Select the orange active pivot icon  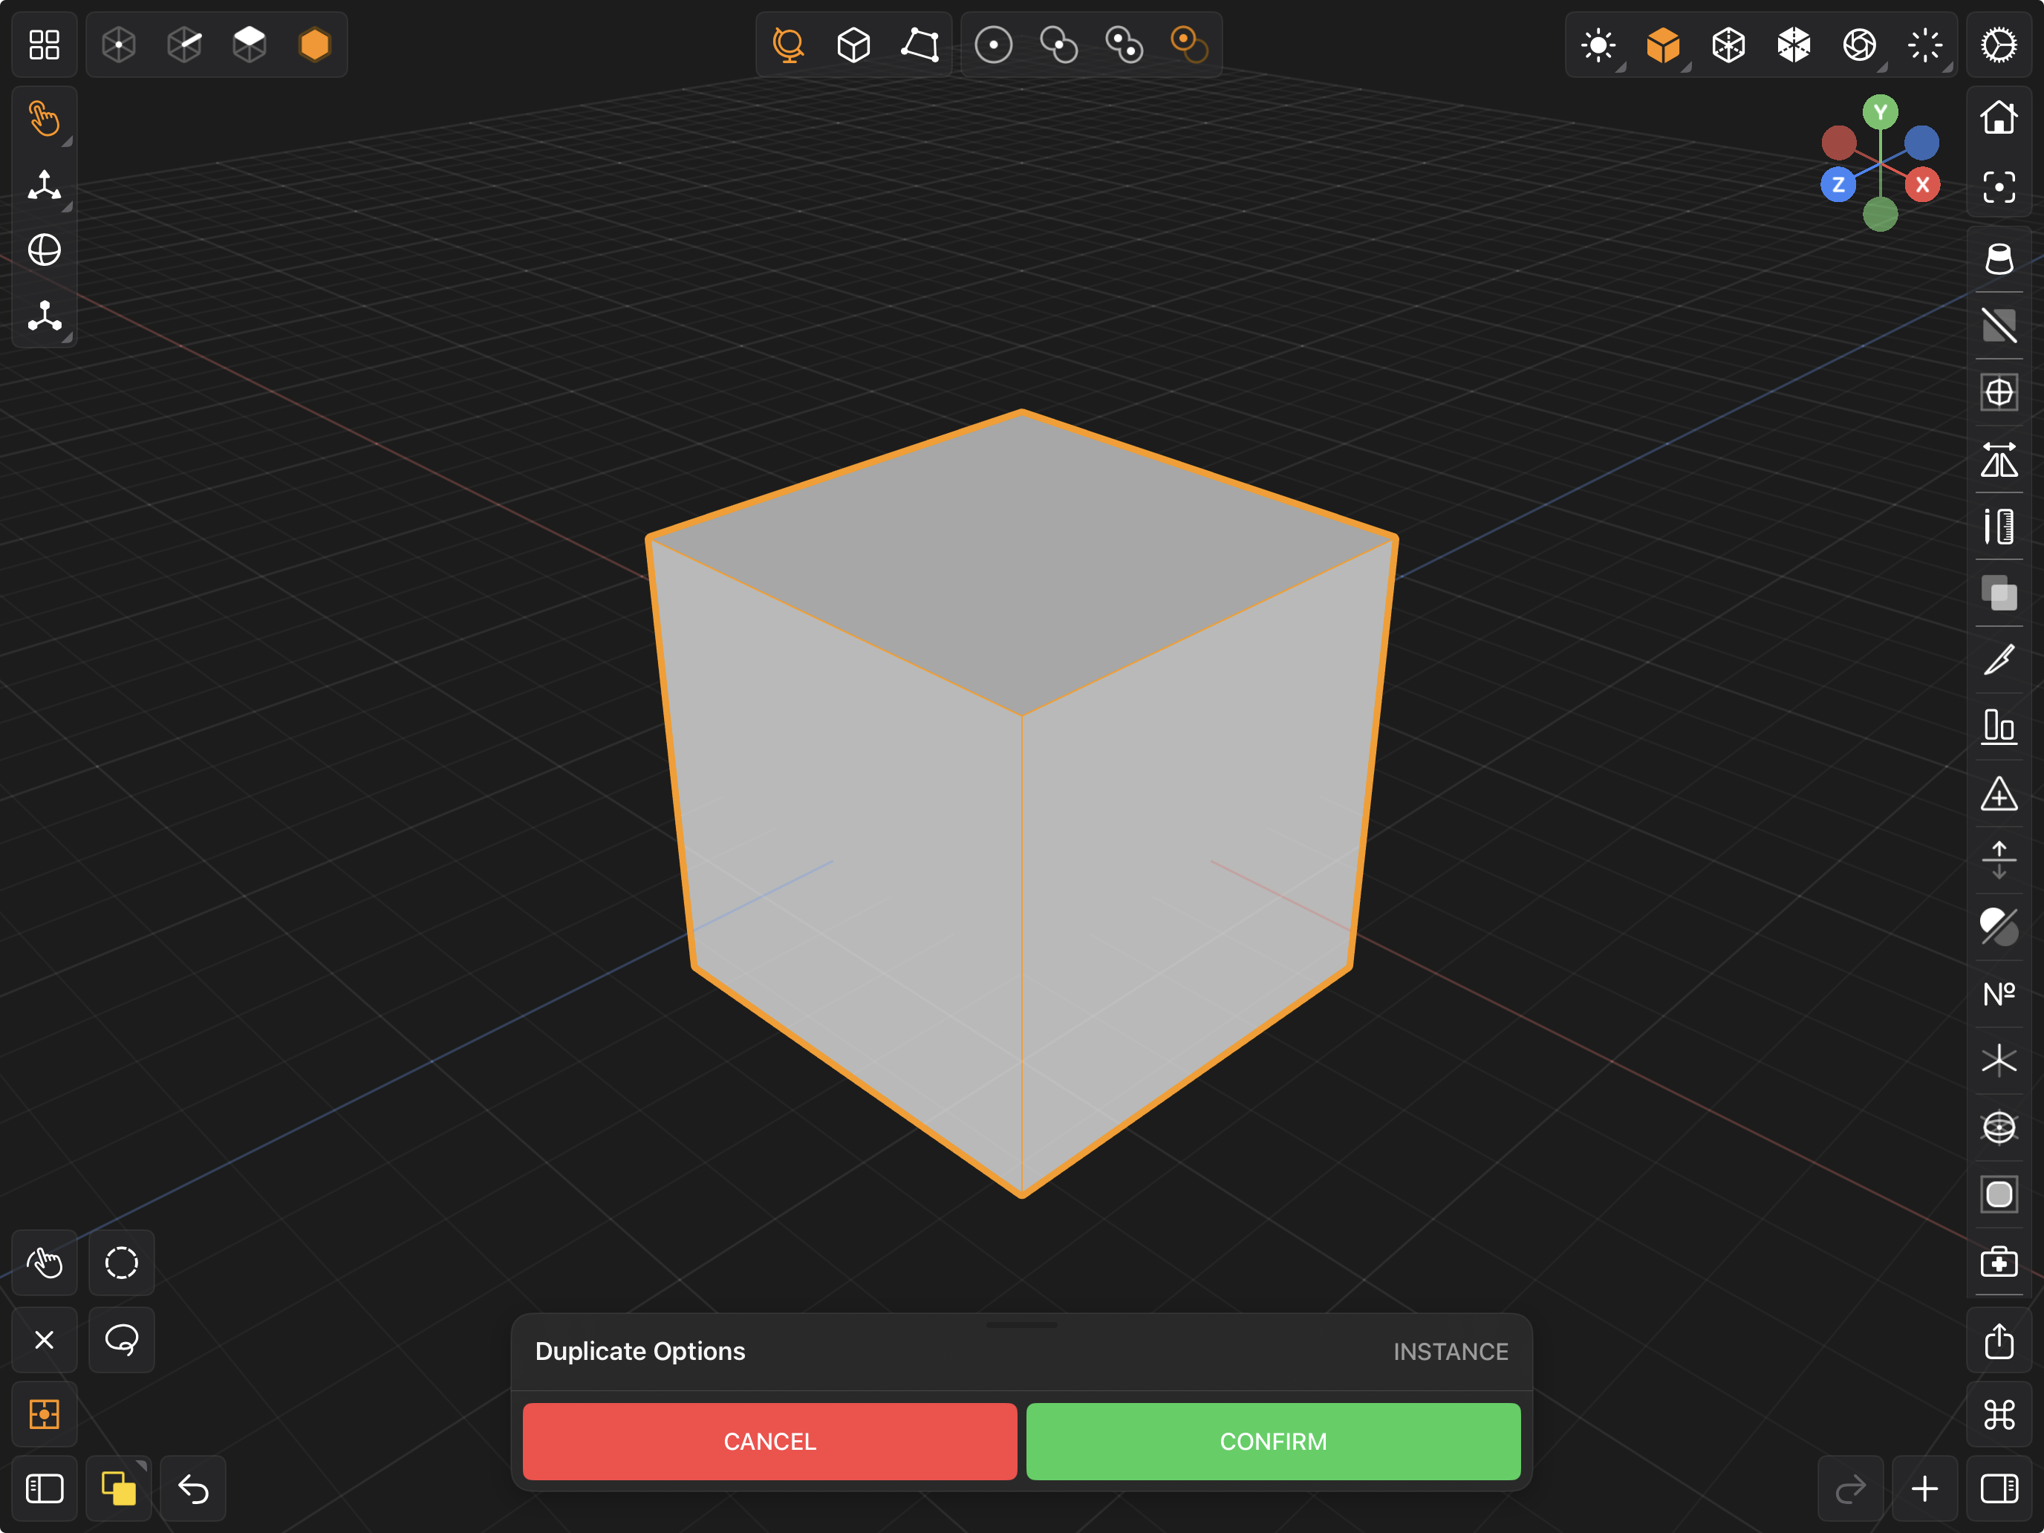click(1189, 45)
